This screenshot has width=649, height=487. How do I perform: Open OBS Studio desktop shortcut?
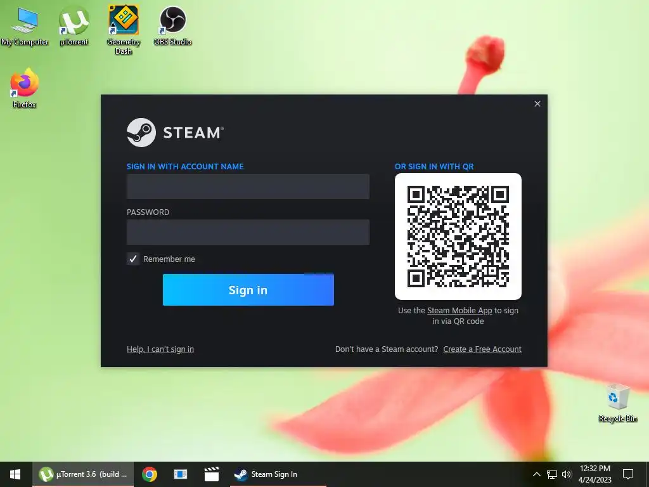(x=172, y=25)
